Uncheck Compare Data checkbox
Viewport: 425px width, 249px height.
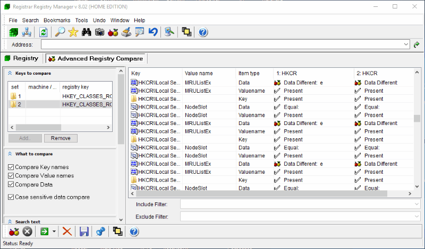point(11,184)
